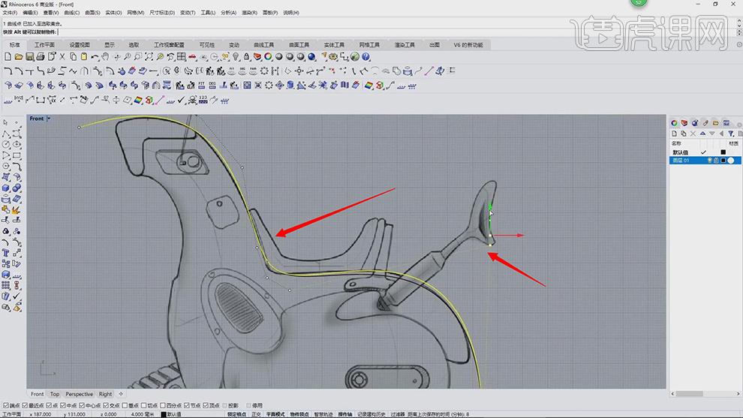Click 图层 01 white material circle

click(731, 161)
